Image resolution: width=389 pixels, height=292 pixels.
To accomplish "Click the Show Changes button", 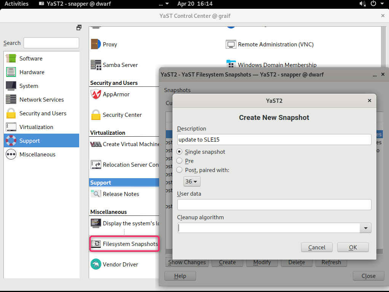I will [187, 262].
